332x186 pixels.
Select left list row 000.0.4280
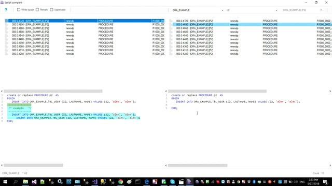coord(85,54)
